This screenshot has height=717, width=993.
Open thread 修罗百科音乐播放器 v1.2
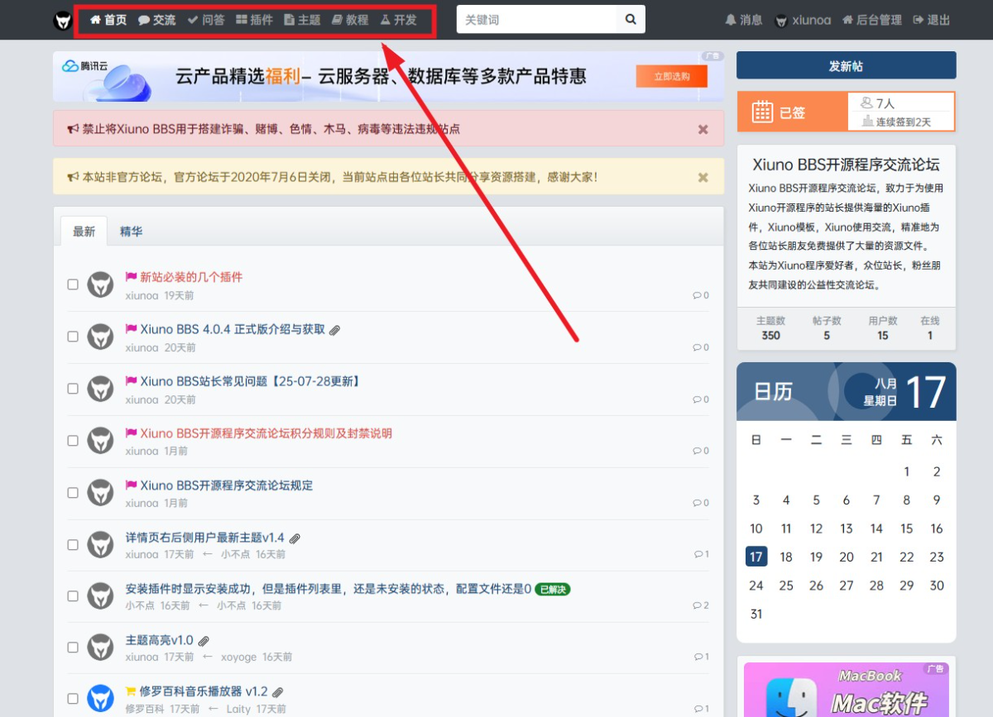[x=204, y=691]
